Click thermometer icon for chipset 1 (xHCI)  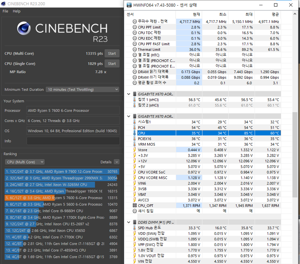(135, 100)
